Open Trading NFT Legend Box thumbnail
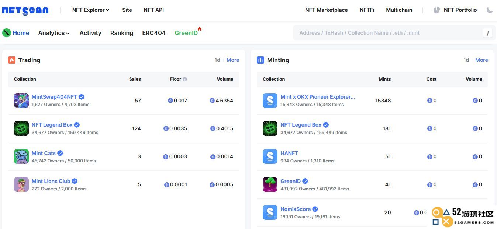 pos(21,128)
